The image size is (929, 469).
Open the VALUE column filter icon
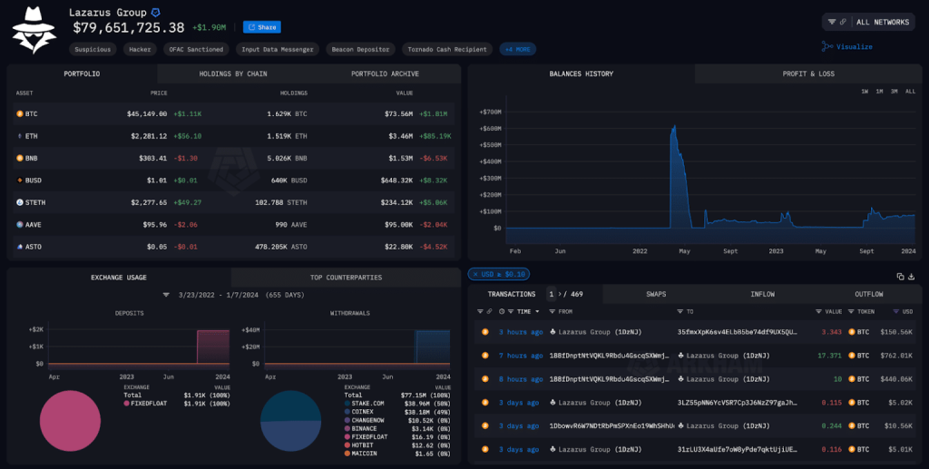click(817, 311)
